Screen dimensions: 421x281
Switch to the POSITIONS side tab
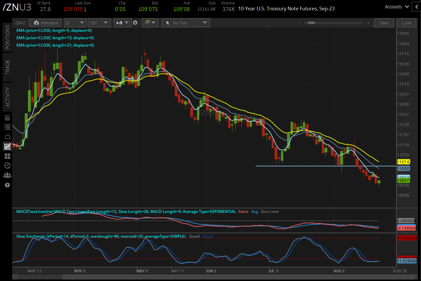coord(7,37)
